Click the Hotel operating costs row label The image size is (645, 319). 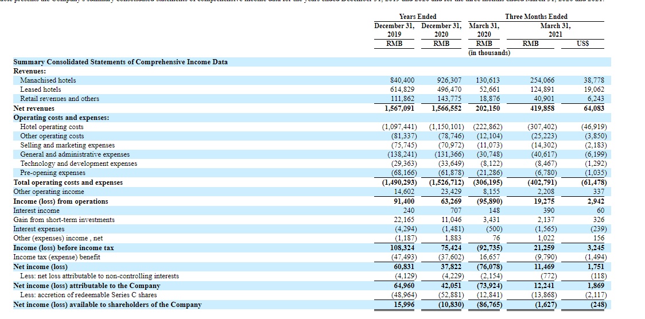tap(52, 127)
